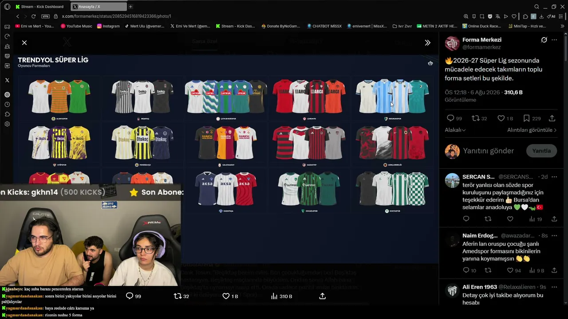The image size is (568, 319).
Task: Open Ali Eren 1963 profile avatar
Action: tap(452, 290)
